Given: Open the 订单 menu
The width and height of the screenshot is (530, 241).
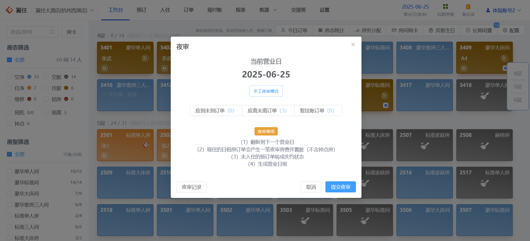Looking at the screenshot, I should [188, 10].
